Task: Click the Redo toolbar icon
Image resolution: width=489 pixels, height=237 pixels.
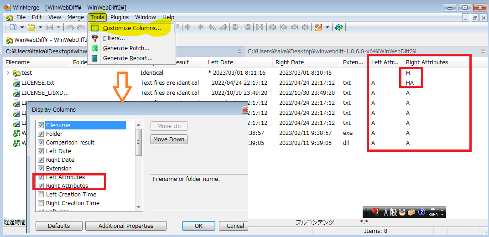Action: [81, 27]
